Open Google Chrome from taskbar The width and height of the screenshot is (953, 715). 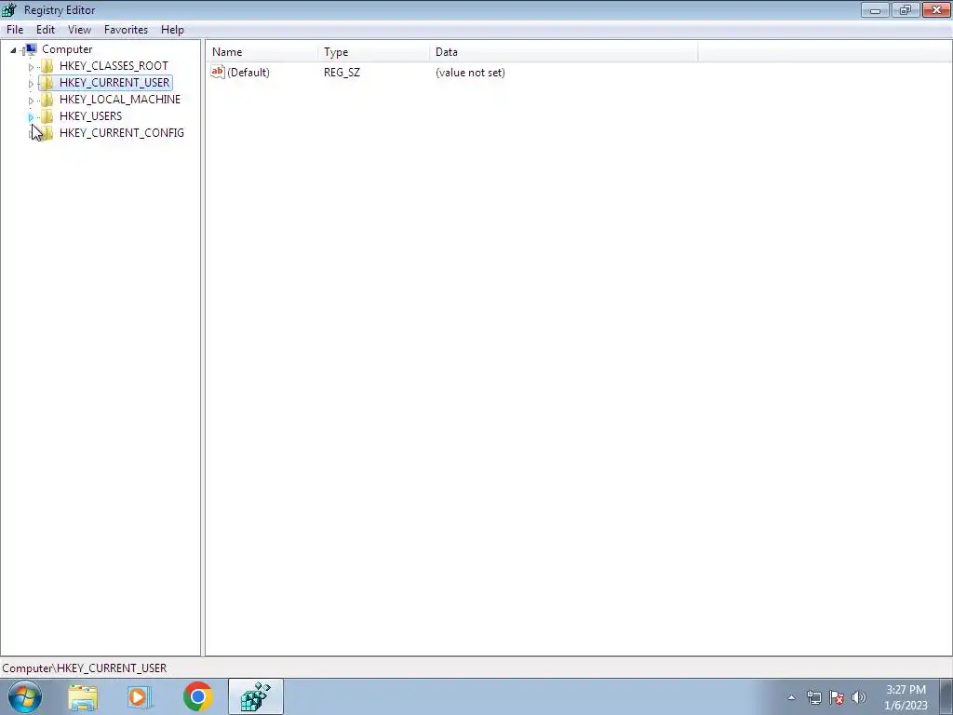pyautogui.click(x=197, y=696)
